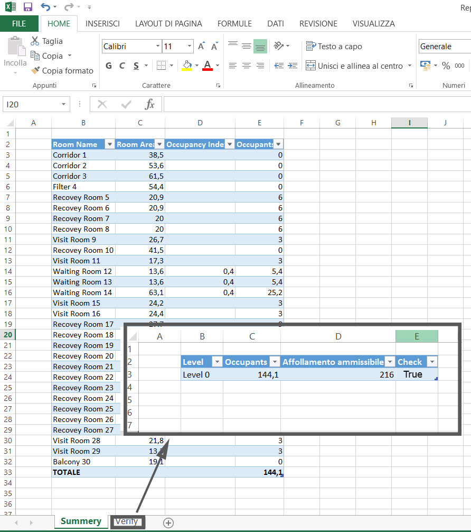471x532 pixels.
Task: Click the select-all corner triangle
Action: coord(10,123)
